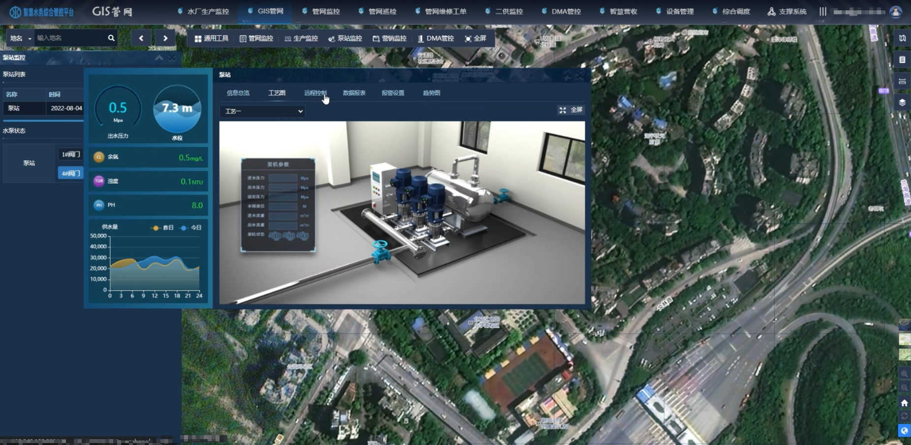
Task: Toggle the 今日 series in chart legend
Action: pos(191,228)
